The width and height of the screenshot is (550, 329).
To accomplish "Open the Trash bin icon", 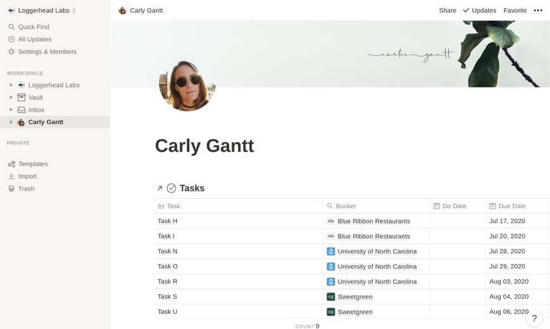I will point(11,189).
